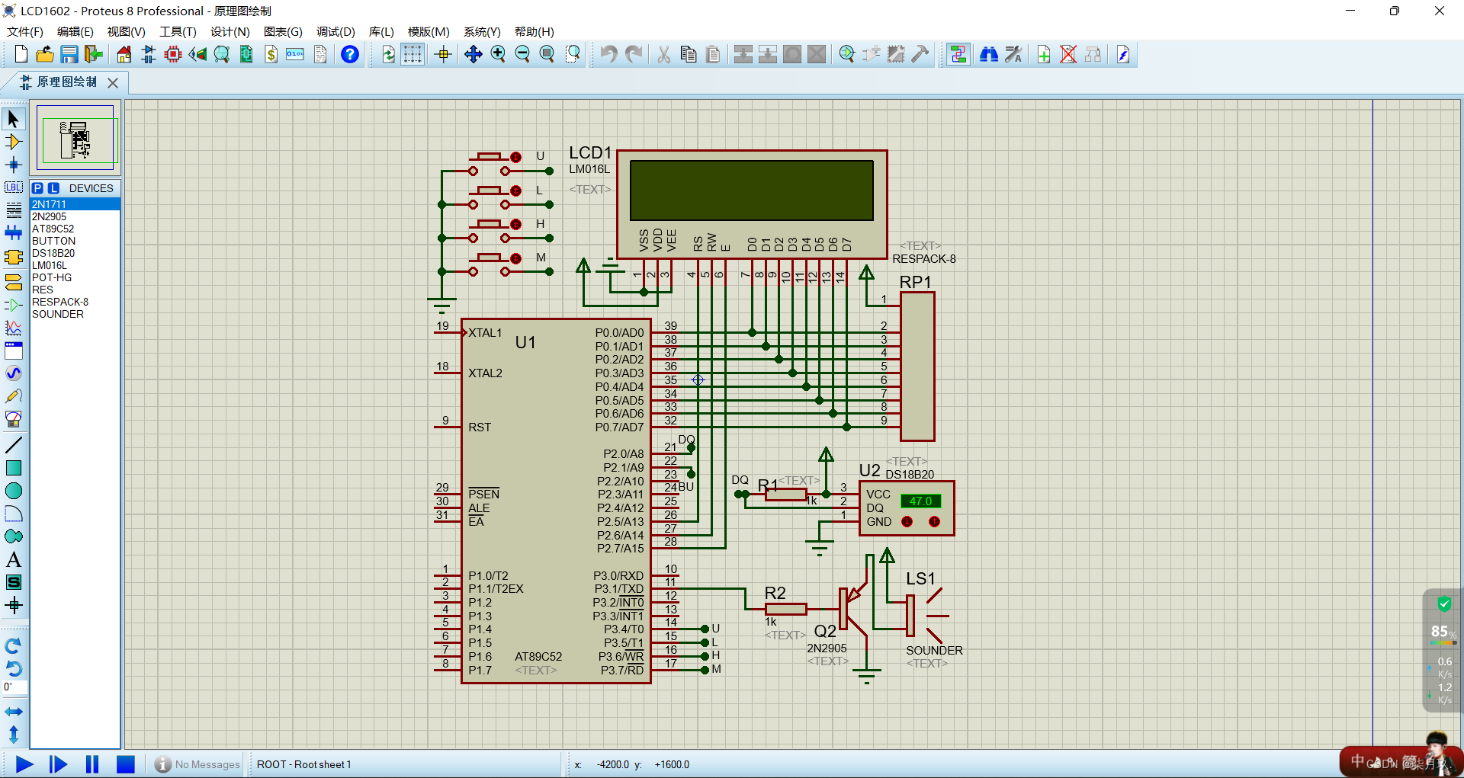Open the 调试(D) menu
1464x778 pixels.
point(335,31)
